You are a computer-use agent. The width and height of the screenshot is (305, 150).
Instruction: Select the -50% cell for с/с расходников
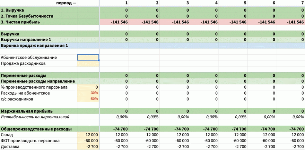click(x=88, y=99)
